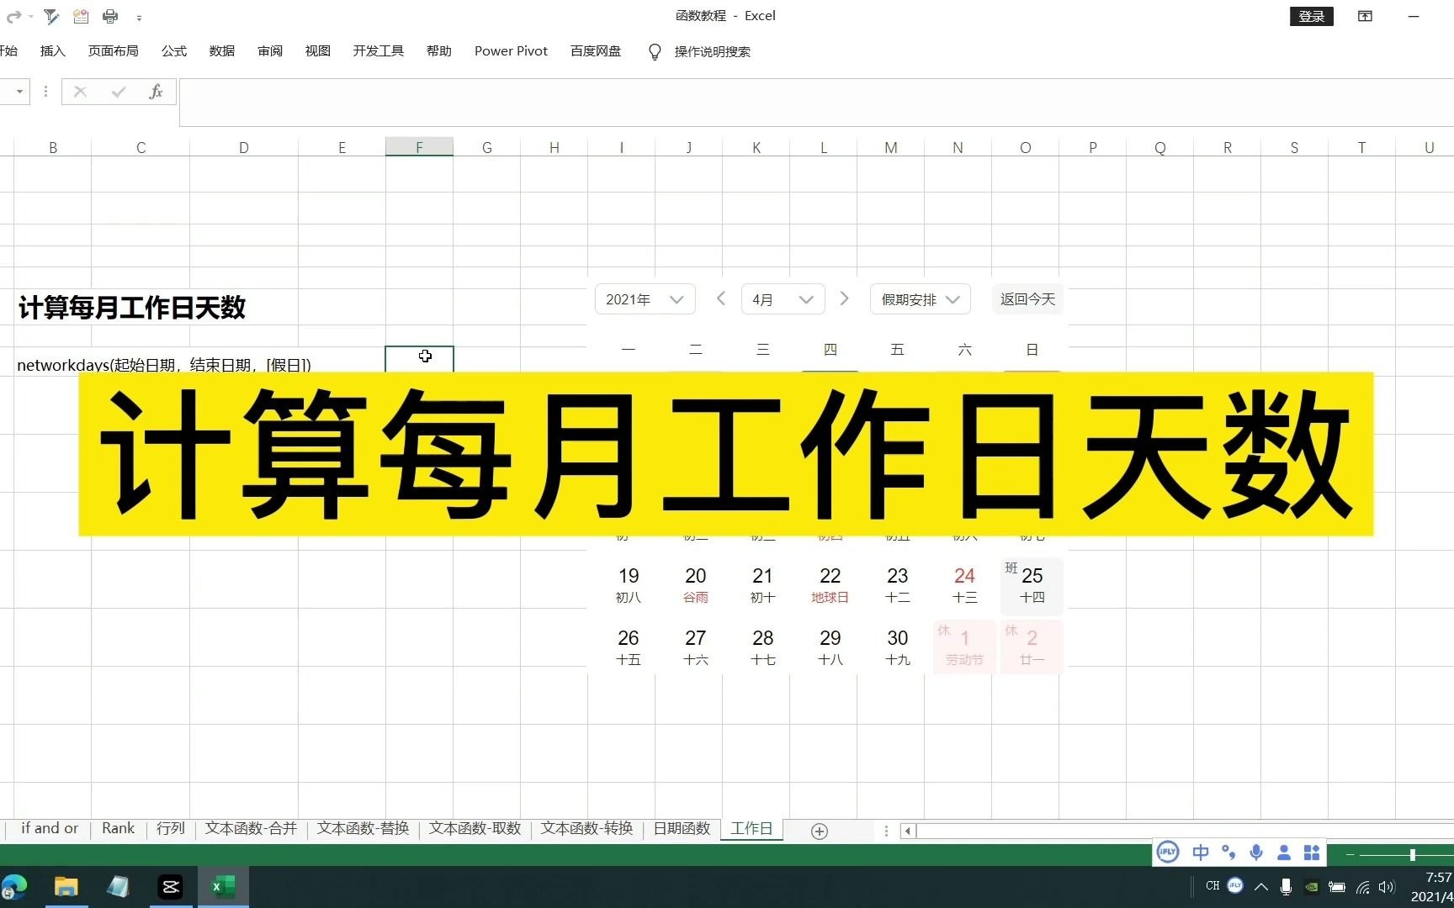Click the 计算每月工作日天数 title cell
The height and width of the screenshot is (908, 1454).
[132, 308]
